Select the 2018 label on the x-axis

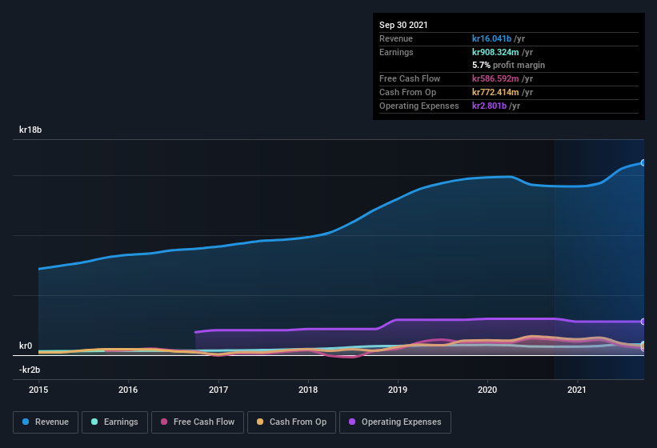(x=308, y=390)
